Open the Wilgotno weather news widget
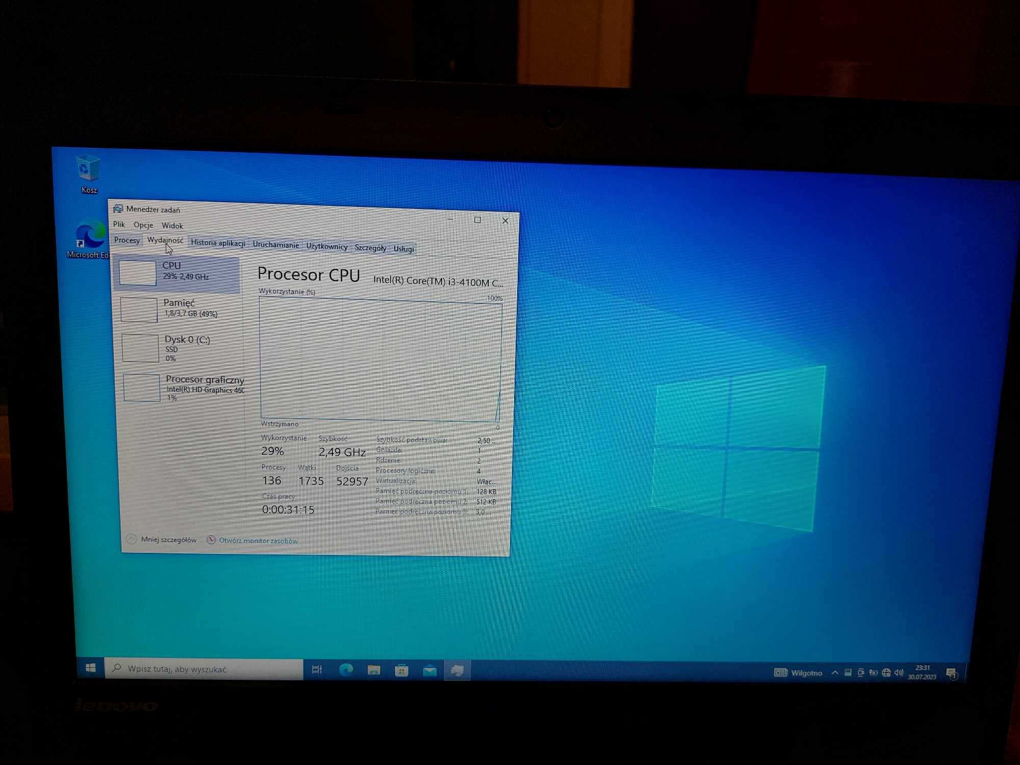 798,673
